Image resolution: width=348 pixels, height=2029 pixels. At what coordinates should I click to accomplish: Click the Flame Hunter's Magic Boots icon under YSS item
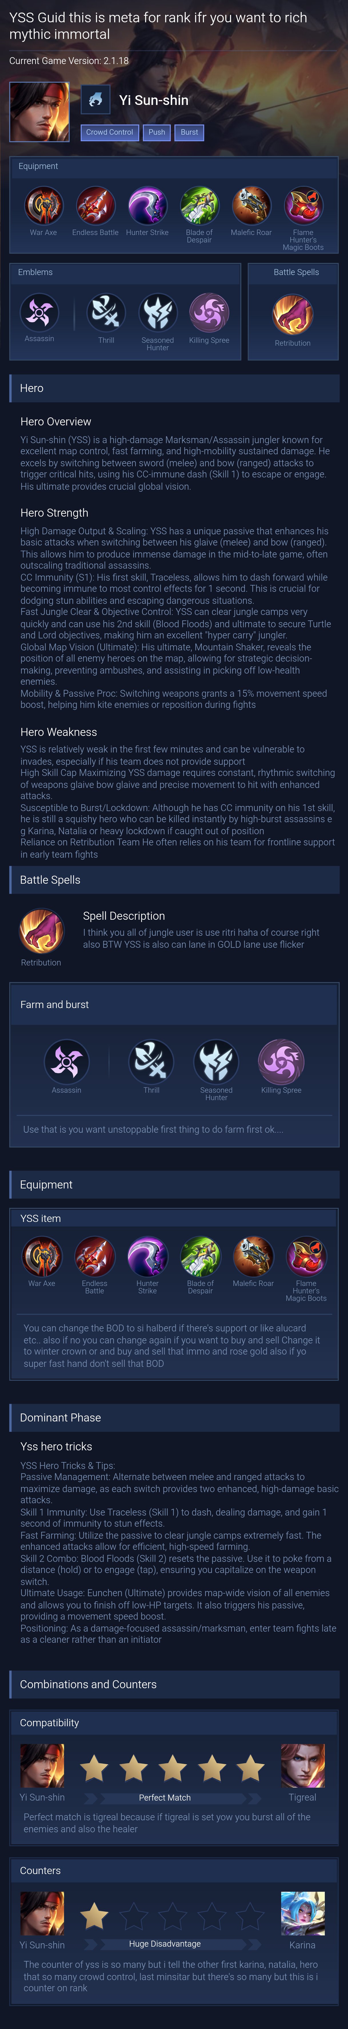(305, 1257)
